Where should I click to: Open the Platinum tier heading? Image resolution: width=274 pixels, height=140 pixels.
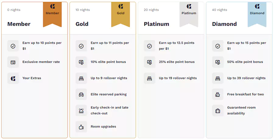click(156, 24)
